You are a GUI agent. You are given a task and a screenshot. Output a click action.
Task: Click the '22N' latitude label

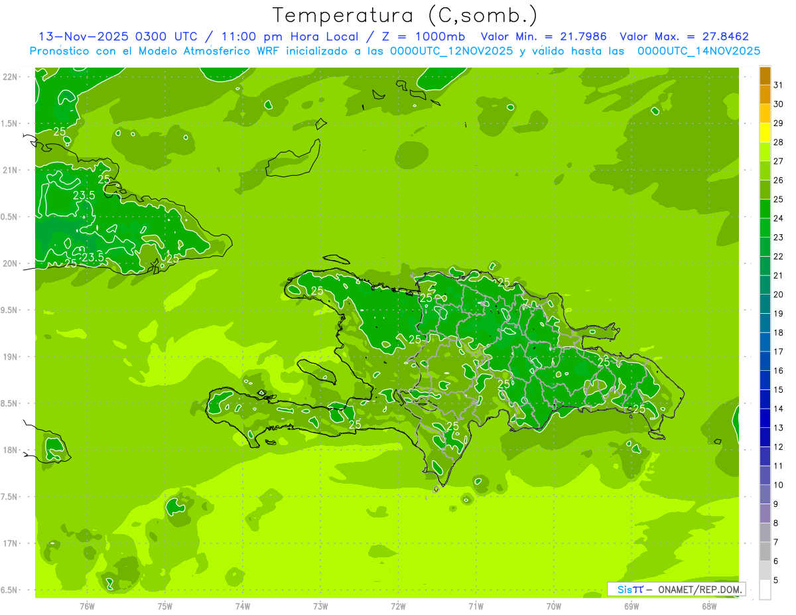click(11, 77)
